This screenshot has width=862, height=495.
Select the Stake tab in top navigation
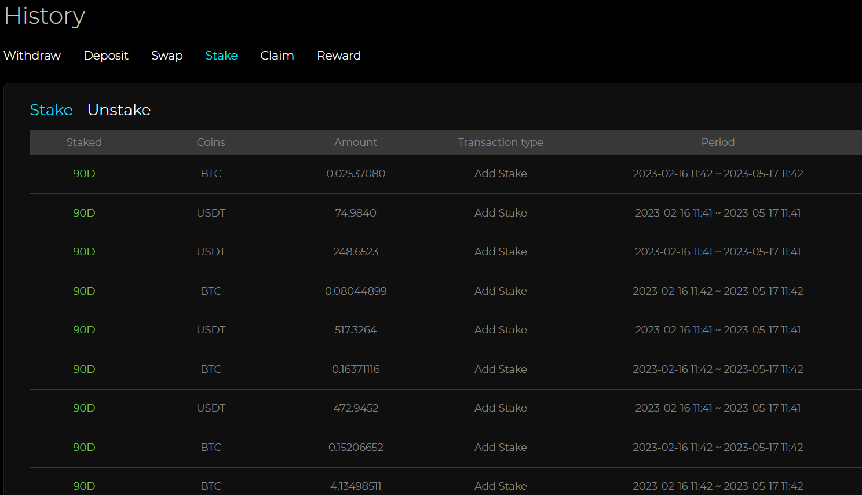[221, 56]
